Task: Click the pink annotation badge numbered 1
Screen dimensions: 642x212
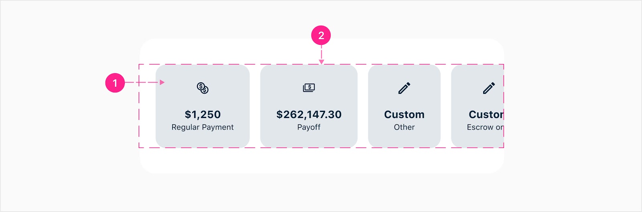Action: point(115,83)
